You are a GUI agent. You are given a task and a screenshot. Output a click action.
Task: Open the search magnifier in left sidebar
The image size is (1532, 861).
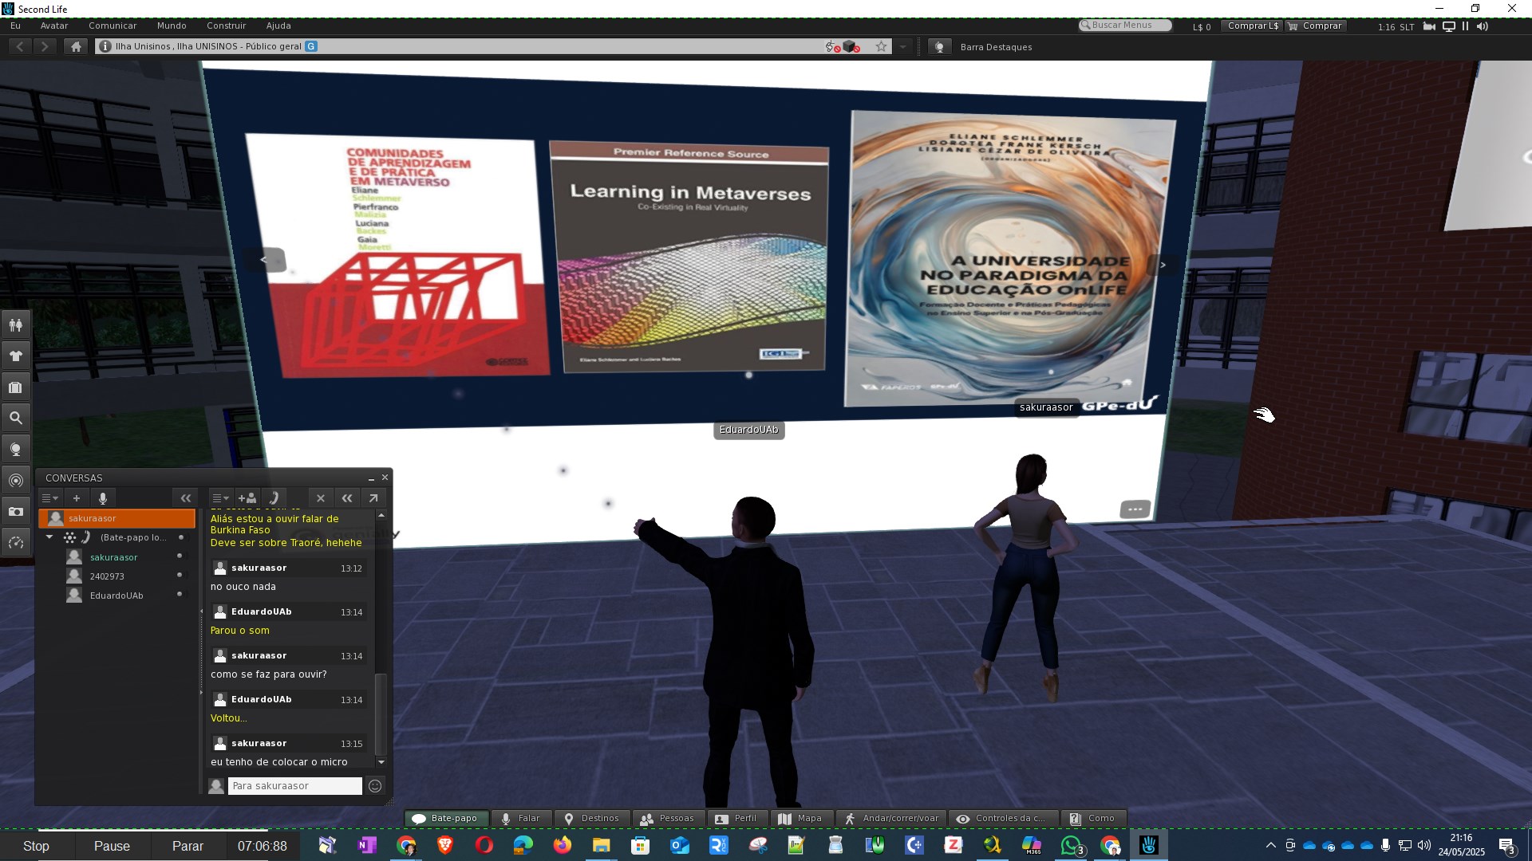tap(16, 418)
